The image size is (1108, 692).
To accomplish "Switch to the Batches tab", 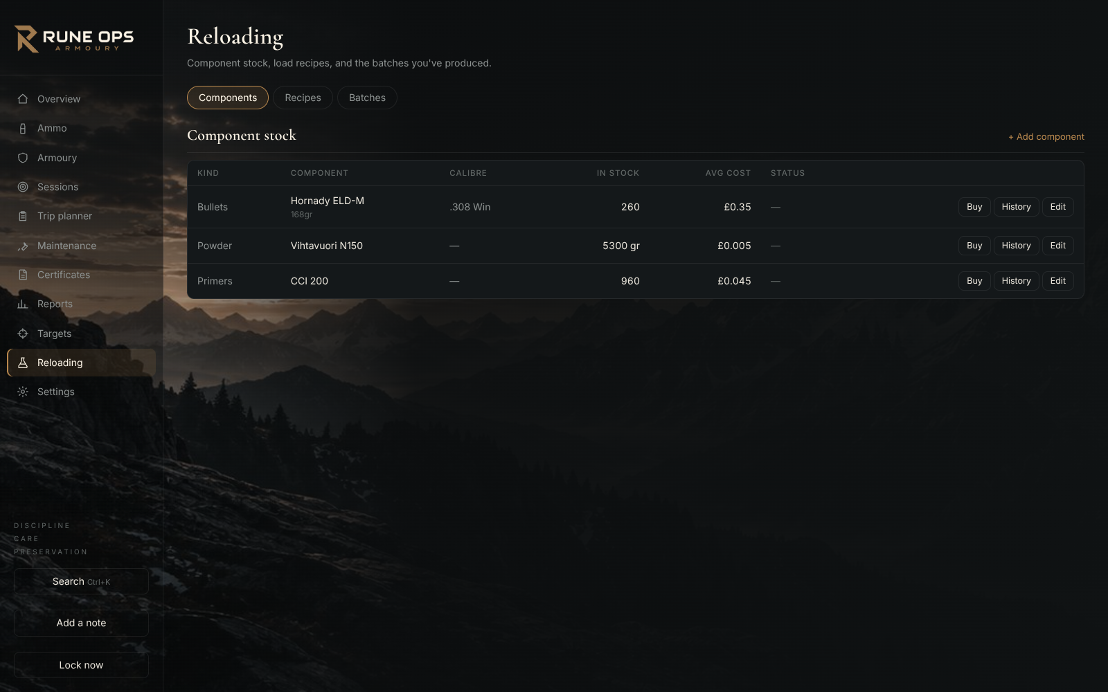I will [x=367, y=98].
